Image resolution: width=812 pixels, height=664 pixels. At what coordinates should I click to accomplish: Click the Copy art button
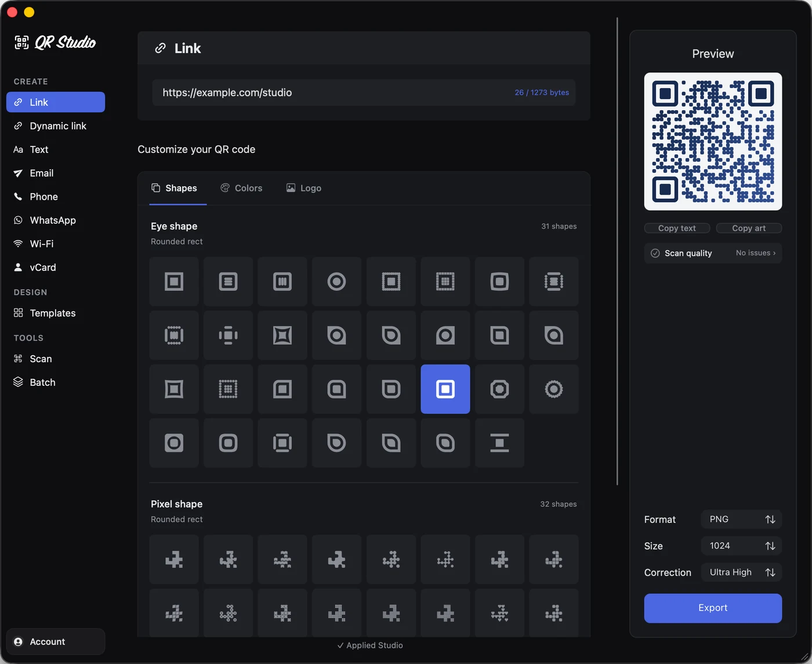[x=749, y=228]
